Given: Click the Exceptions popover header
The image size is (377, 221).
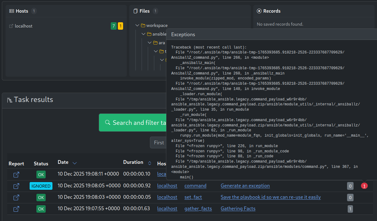Looking at the screenshot, I should (271, 35).
